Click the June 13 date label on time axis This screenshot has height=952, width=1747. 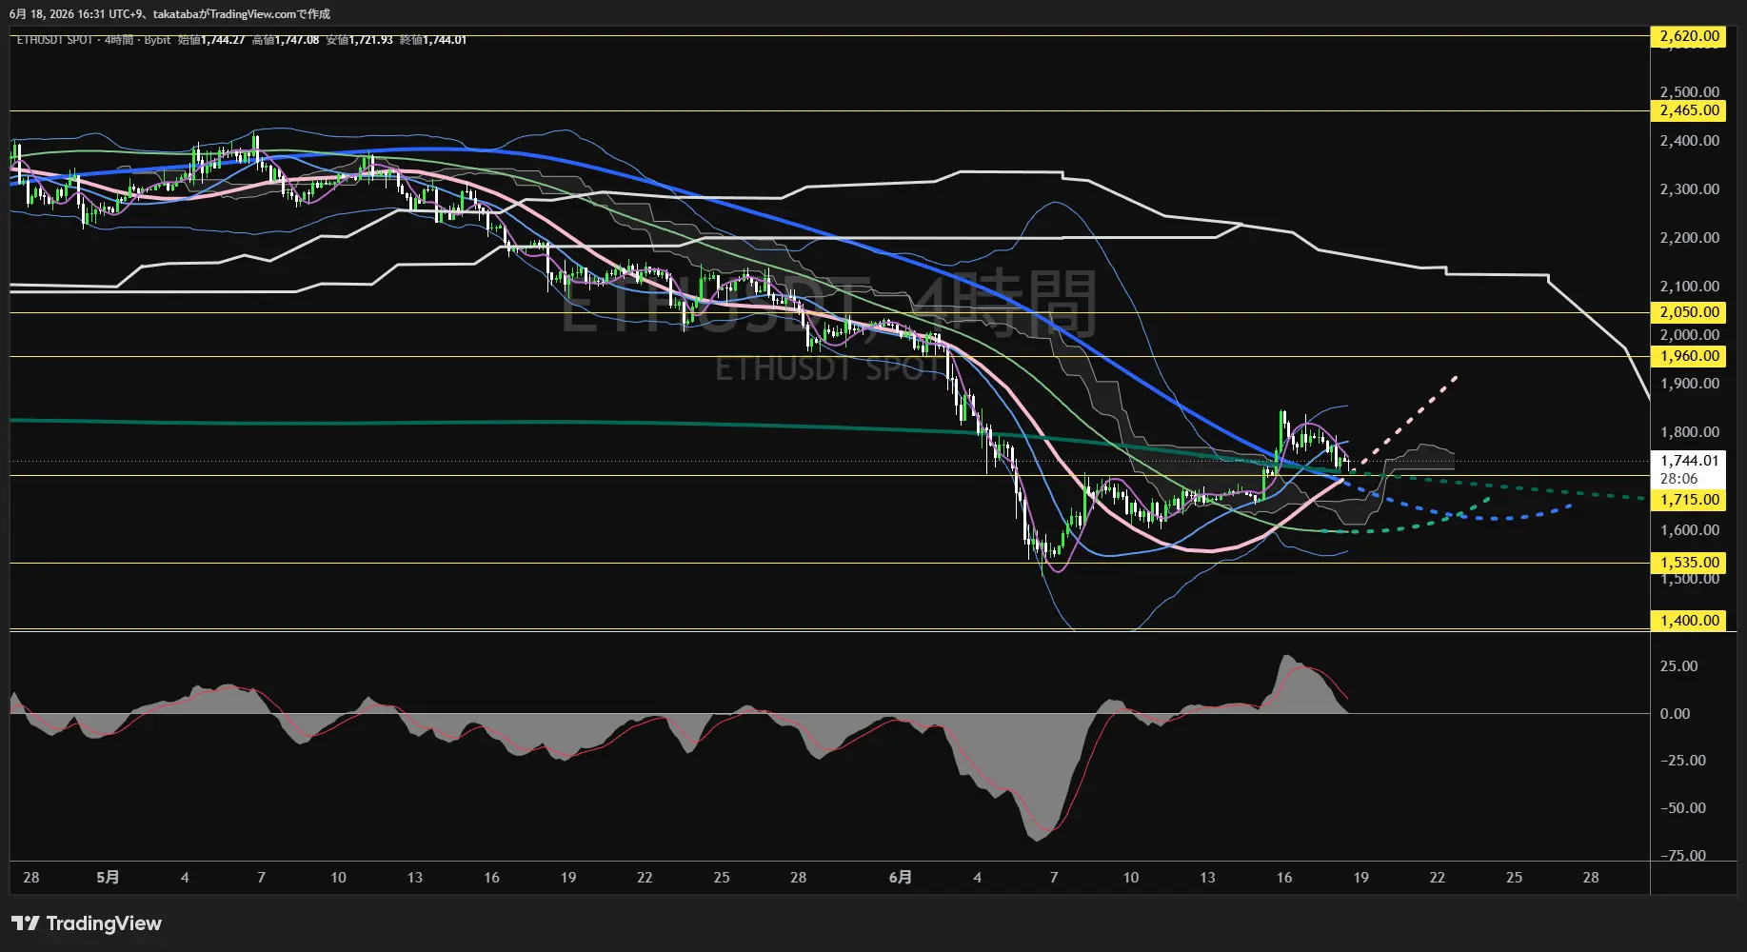[x=1207, y=878]
